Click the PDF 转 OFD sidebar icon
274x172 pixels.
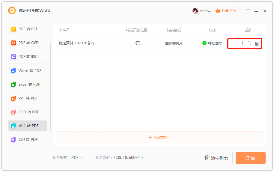[x=13, y=43]
